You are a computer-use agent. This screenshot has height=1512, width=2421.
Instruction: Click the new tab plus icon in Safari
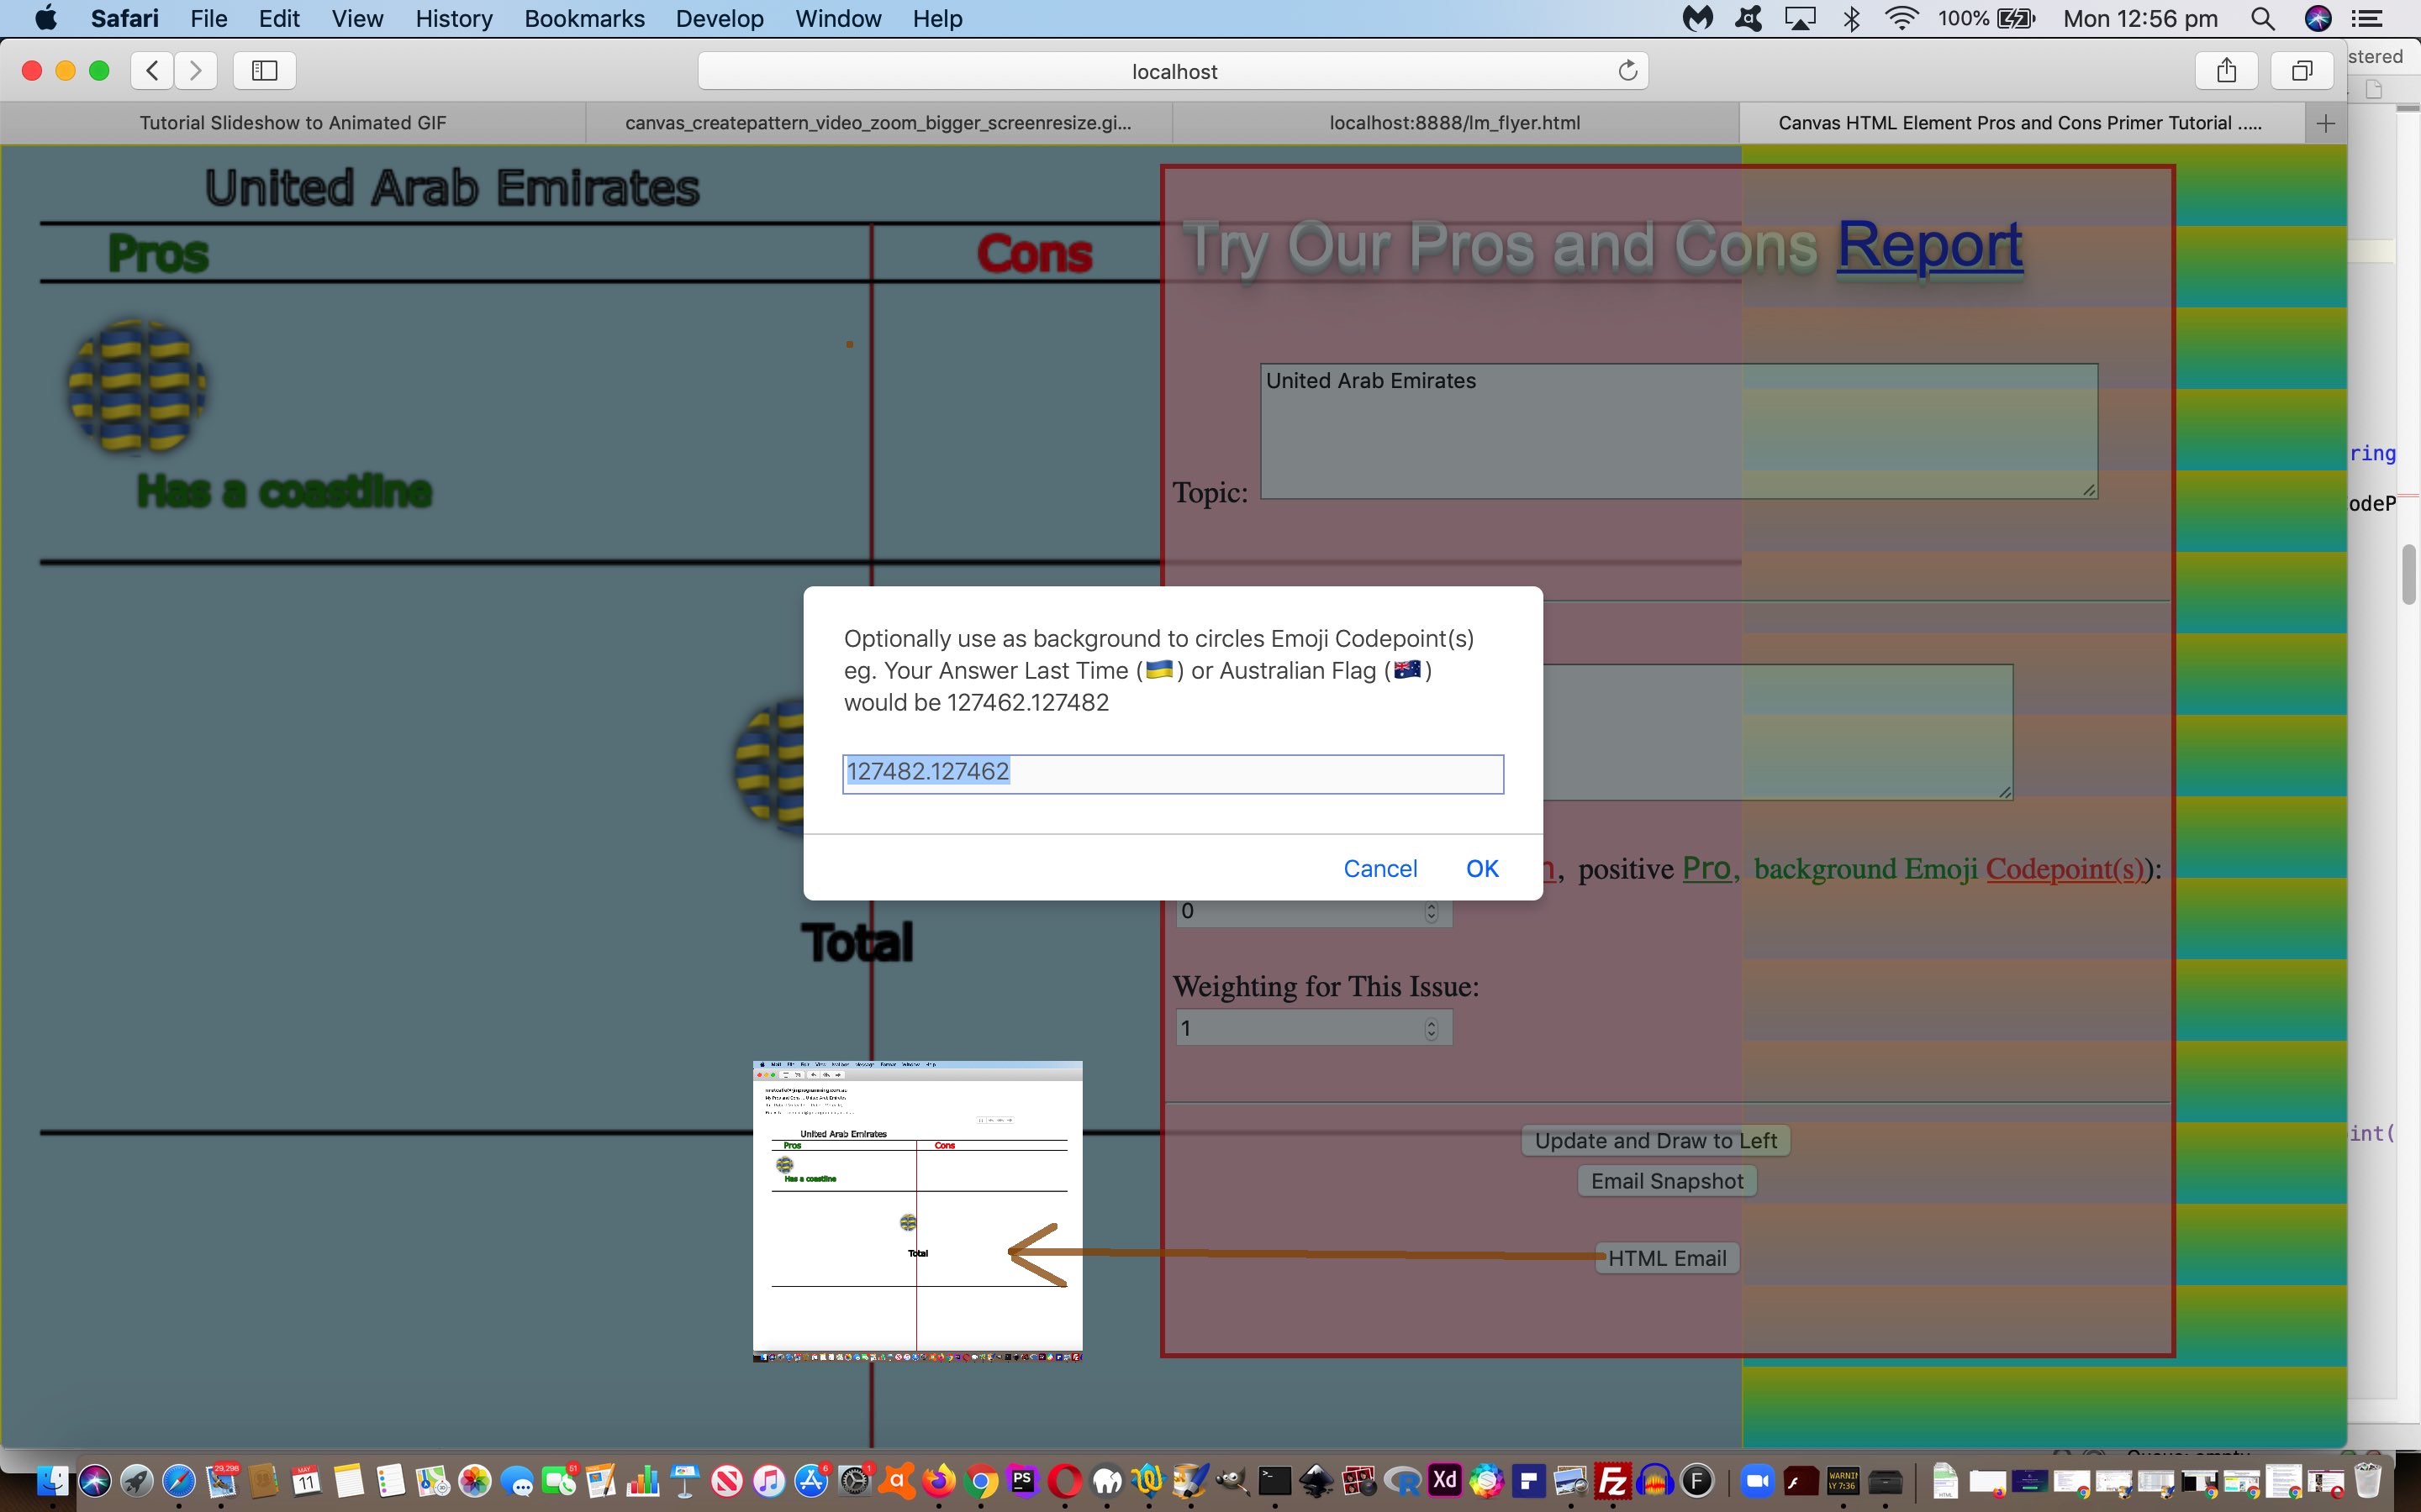pyautogui.click(x=2325, y=122)
